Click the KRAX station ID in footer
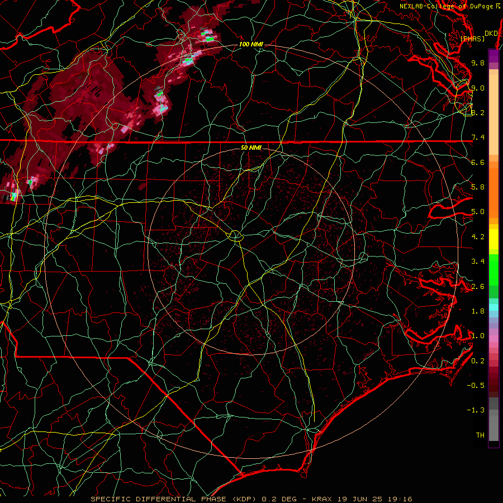 pos(322,499)
